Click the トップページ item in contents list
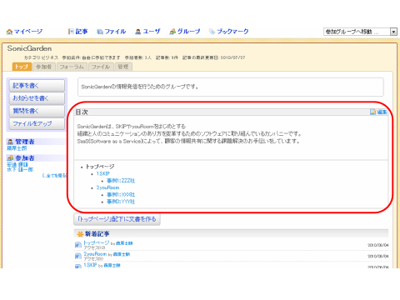 100,167
